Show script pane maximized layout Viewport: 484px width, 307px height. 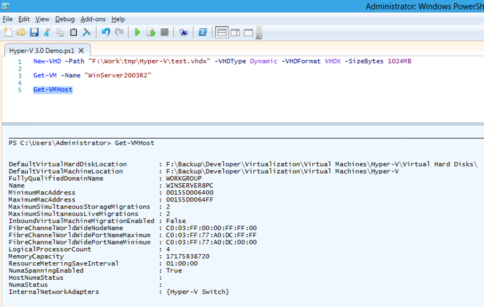[248, 33]
